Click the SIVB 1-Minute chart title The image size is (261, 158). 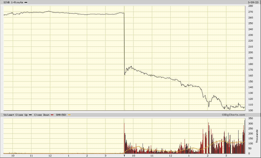(x=13, y=2)
